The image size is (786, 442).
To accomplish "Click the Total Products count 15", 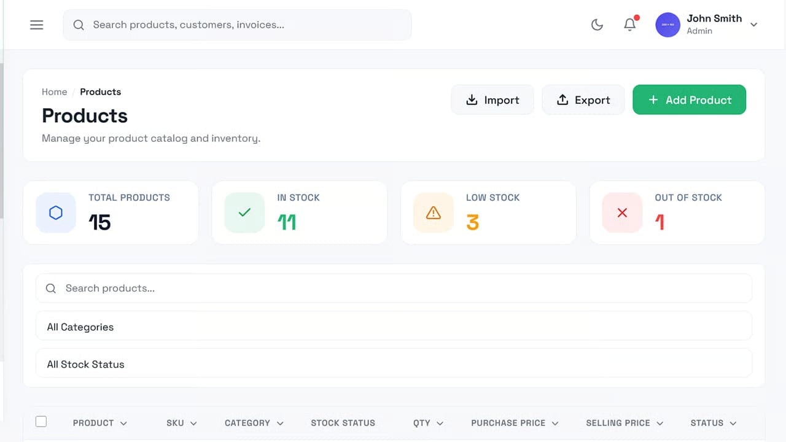I will pos(100,222).
